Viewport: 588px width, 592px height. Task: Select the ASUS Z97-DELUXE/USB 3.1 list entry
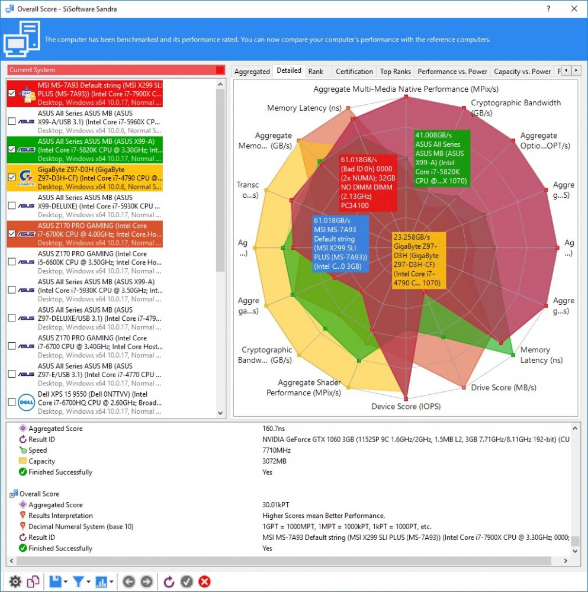85,318
